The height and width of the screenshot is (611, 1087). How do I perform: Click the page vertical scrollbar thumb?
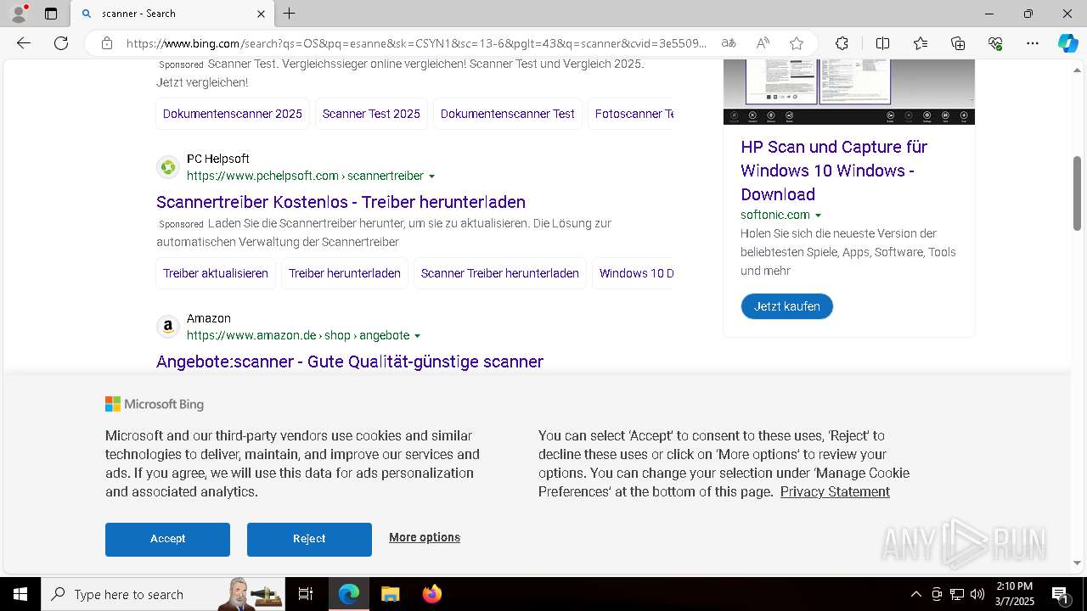pos(1078,193)
